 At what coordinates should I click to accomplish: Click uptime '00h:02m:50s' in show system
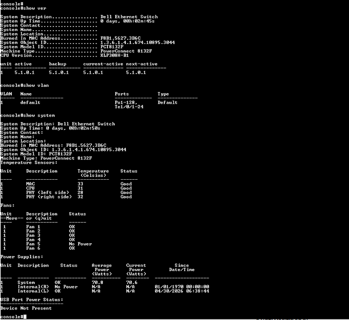click(x=85, y=128)
